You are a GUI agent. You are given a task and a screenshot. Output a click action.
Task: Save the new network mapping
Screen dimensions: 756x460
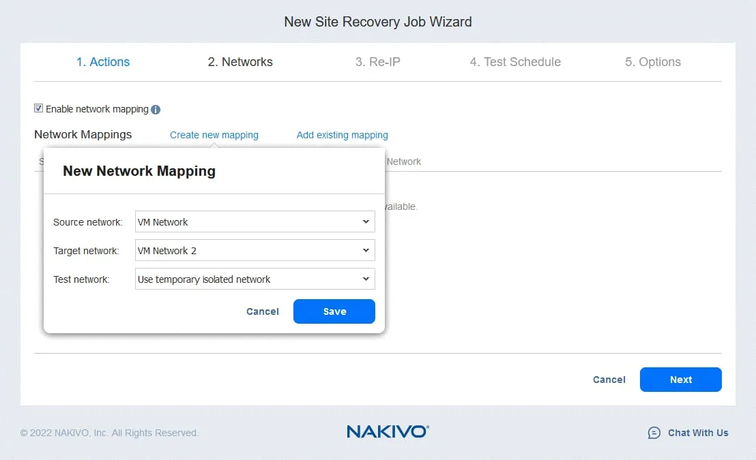[334, 311]
